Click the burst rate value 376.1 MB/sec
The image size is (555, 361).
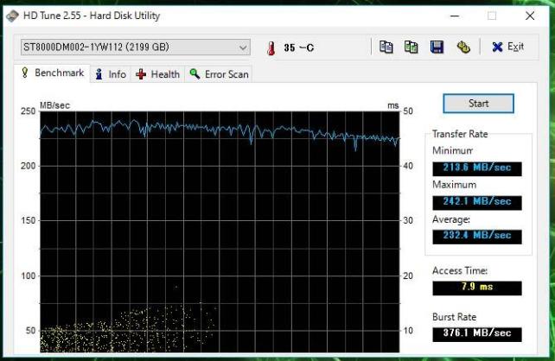[477, 334]
